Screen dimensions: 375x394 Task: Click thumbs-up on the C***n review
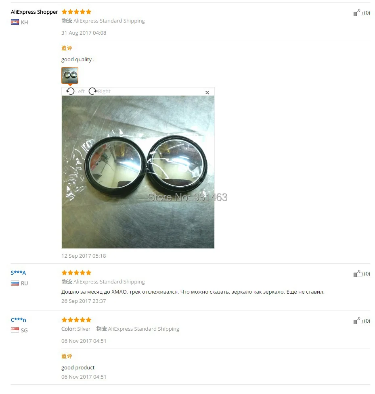pos(358,321)
